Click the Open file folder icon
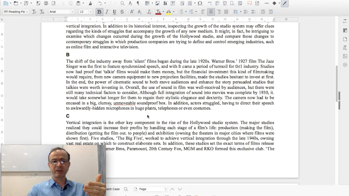The height and width of the screenshot is (196, 349). pos(16,3)
